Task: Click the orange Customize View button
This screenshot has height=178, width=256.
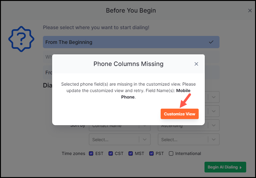Action: pos(180,114)
